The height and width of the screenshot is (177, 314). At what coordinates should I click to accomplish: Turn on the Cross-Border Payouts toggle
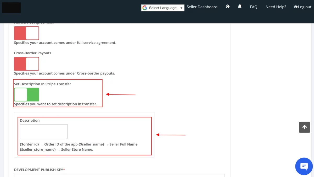click(26, 63)
